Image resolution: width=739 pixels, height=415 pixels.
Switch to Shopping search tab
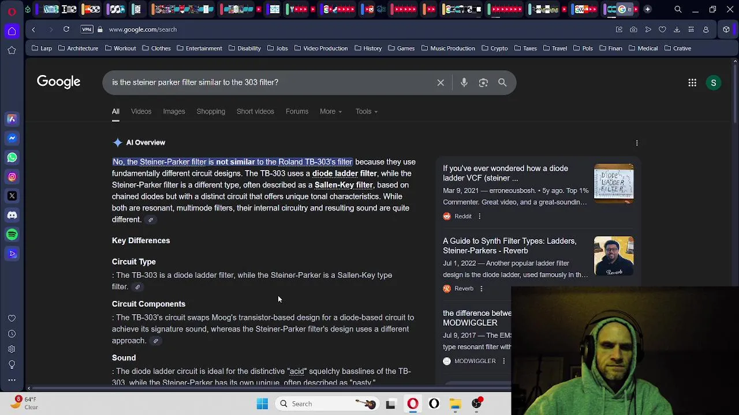[x=211, y=111]
